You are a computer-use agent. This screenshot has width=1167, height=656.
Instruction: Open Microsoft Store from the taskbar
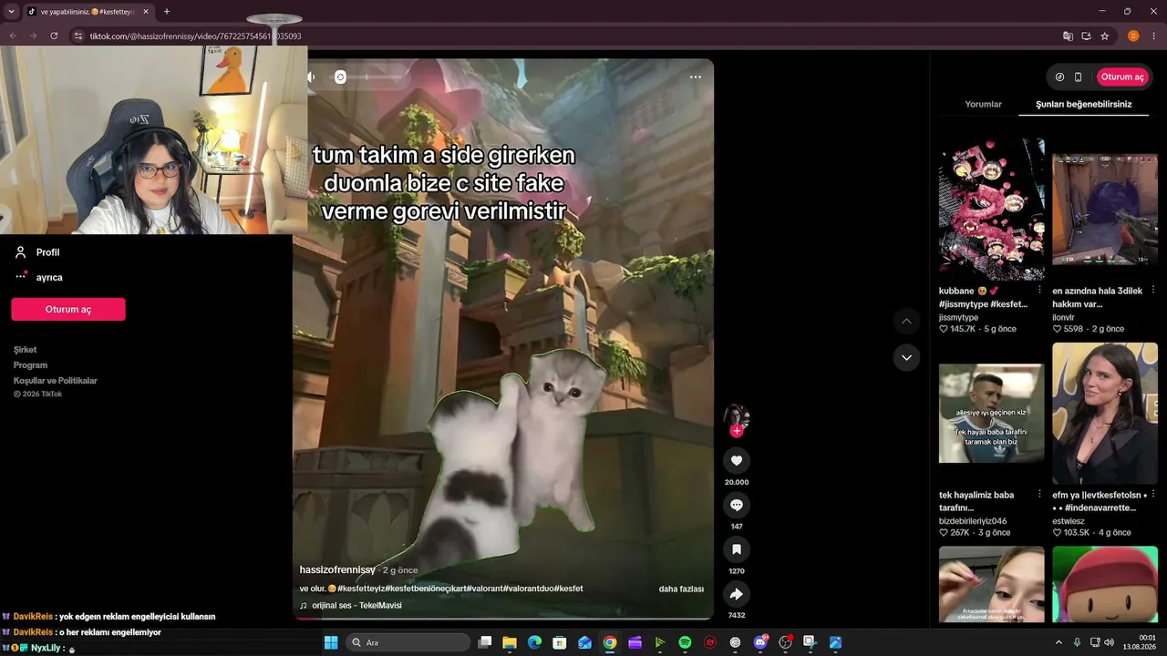click(x=560, y=642)
